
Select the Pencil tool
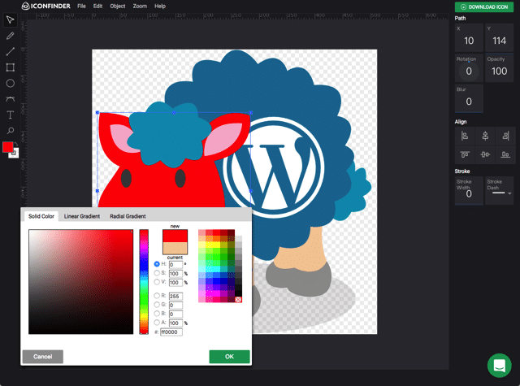click(10, 36)
